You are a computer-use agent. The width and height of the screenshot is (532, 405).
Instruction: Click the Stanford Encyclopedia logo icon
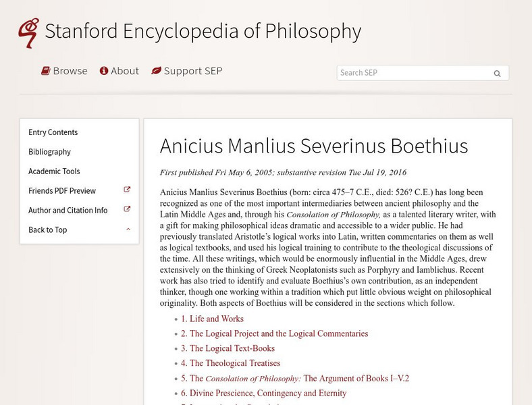(28, 32)
